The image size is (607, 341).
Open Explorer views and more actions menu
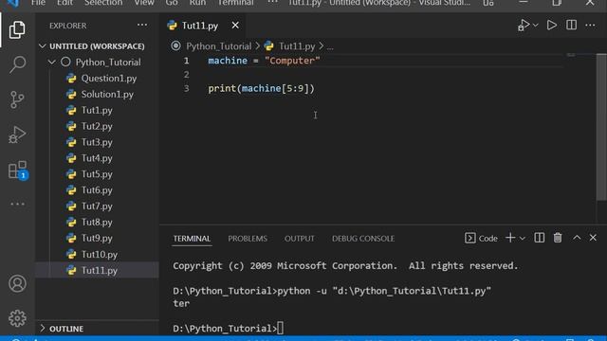142,26
